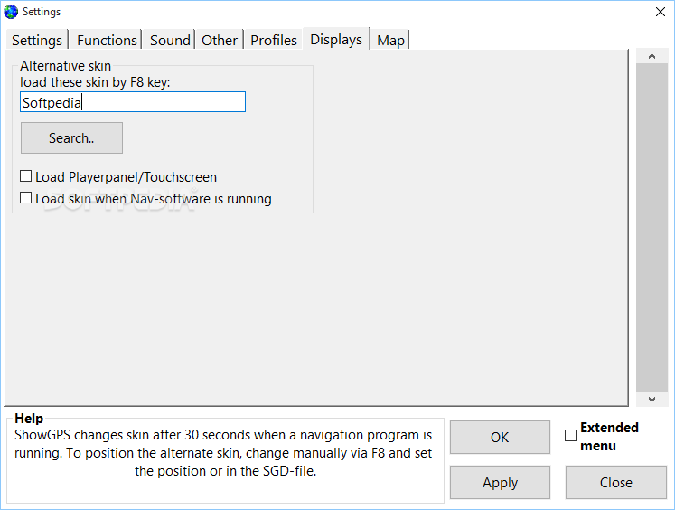This screenshot has width=675, height=510.
Task: Select the Displays tab
Action: tap(336, 40)
